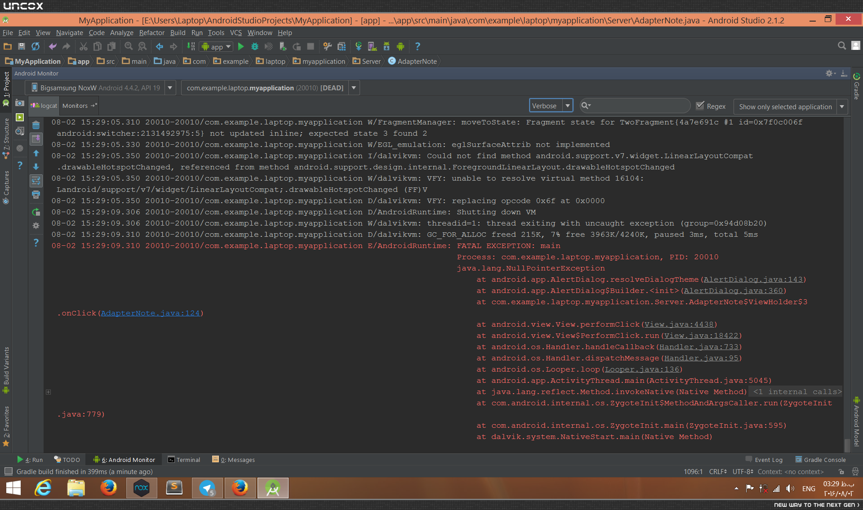The width and height of the screenshot is (863, 510).
Task: Click the Debug app bug icon
Action: point(255,46)
